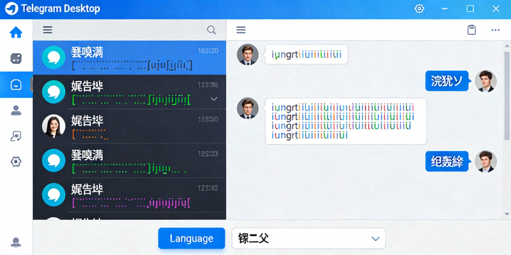
Task: Open the chat with the woman's photo avatar
Action: click(129, 126)
